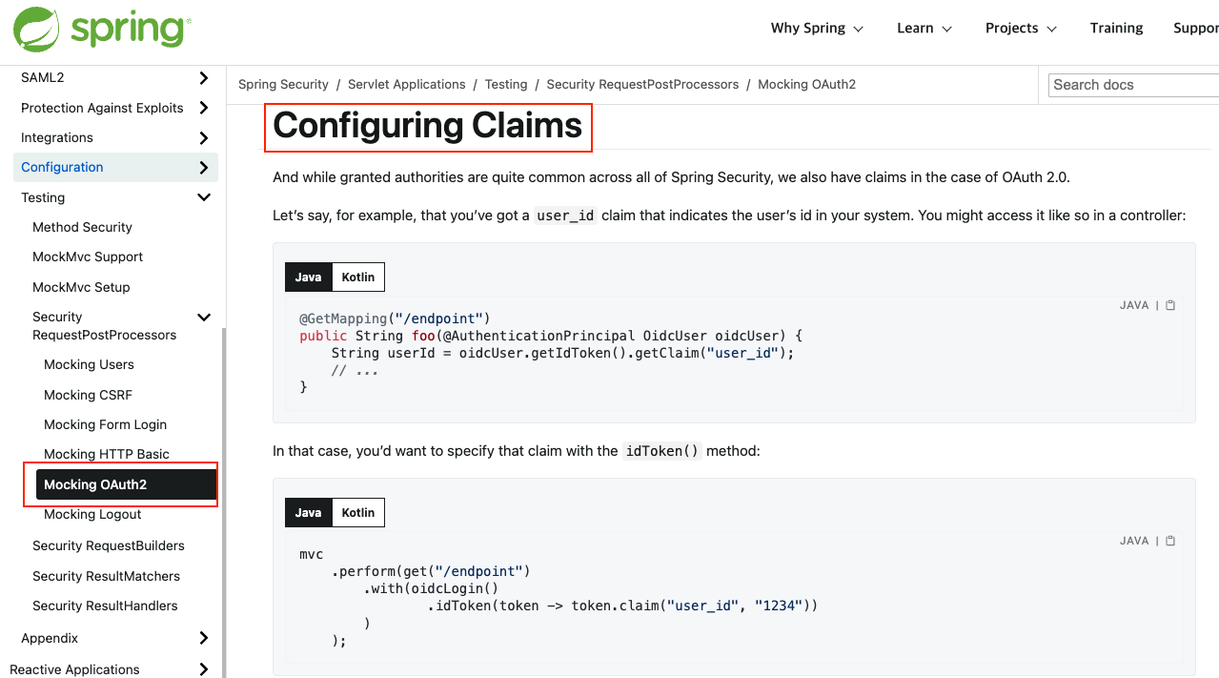This screenshot has width=1219, height=678.
Task: Click the Appendix sidebar label
Action: (x=50, y=638)
